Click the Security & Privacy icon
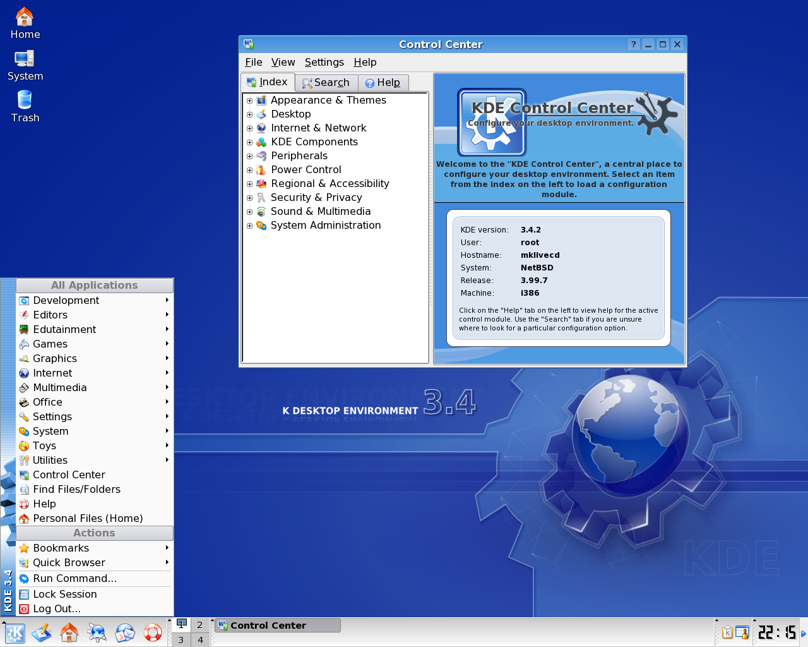 261,197
